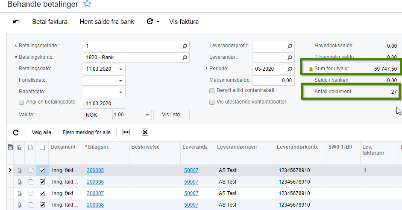Viewport: 402px width, 210px height.
Task: Click the favorite star next to page title
Action: coord(87,4)
